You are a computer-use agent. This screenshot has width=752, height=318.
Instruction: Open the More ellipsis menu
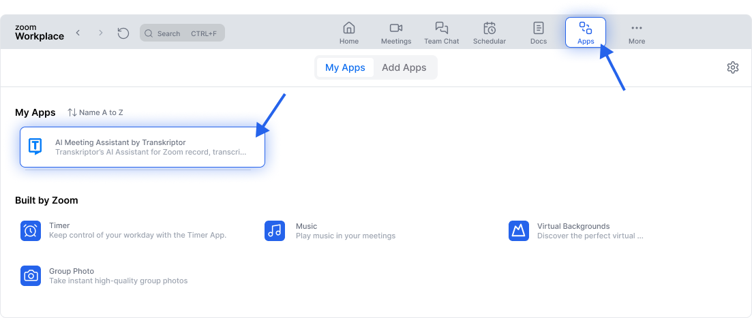pyautogui.click(x=636, y=28)
